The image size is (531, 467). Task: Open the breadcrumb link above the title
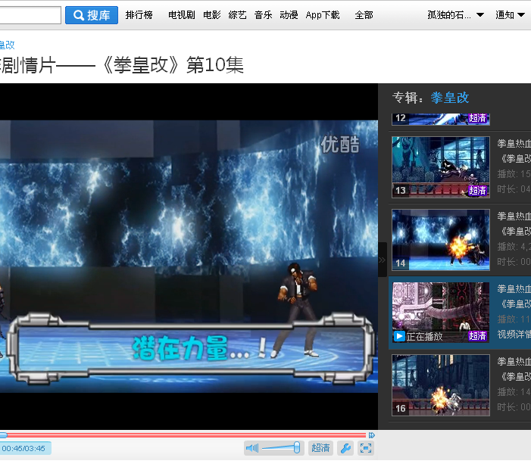point(7,45)
